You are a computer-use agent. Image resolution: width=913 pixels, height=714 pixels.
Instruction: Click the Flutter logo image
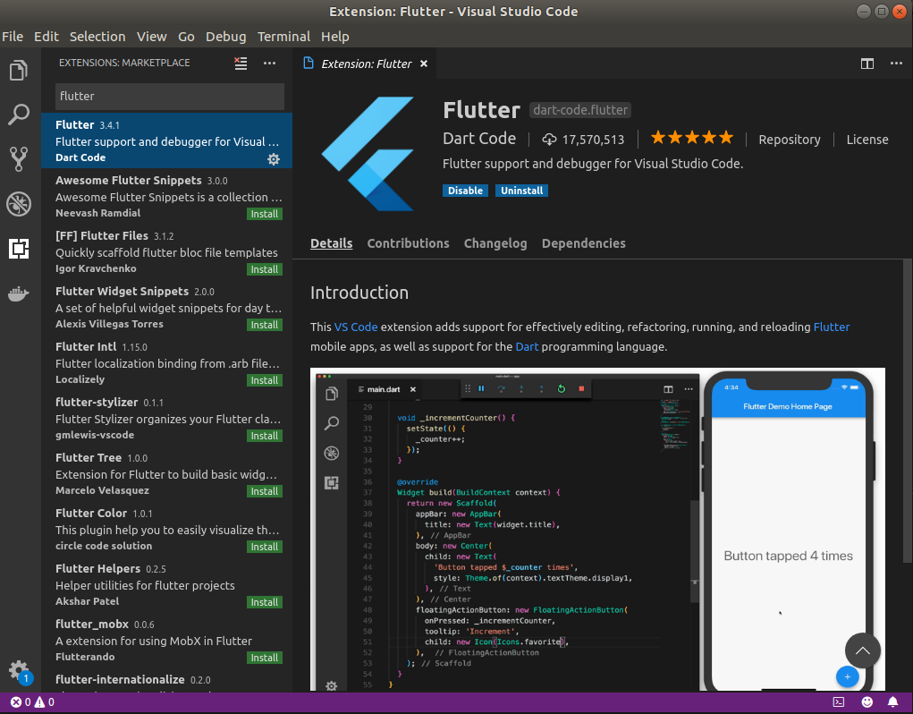point(368,154)
